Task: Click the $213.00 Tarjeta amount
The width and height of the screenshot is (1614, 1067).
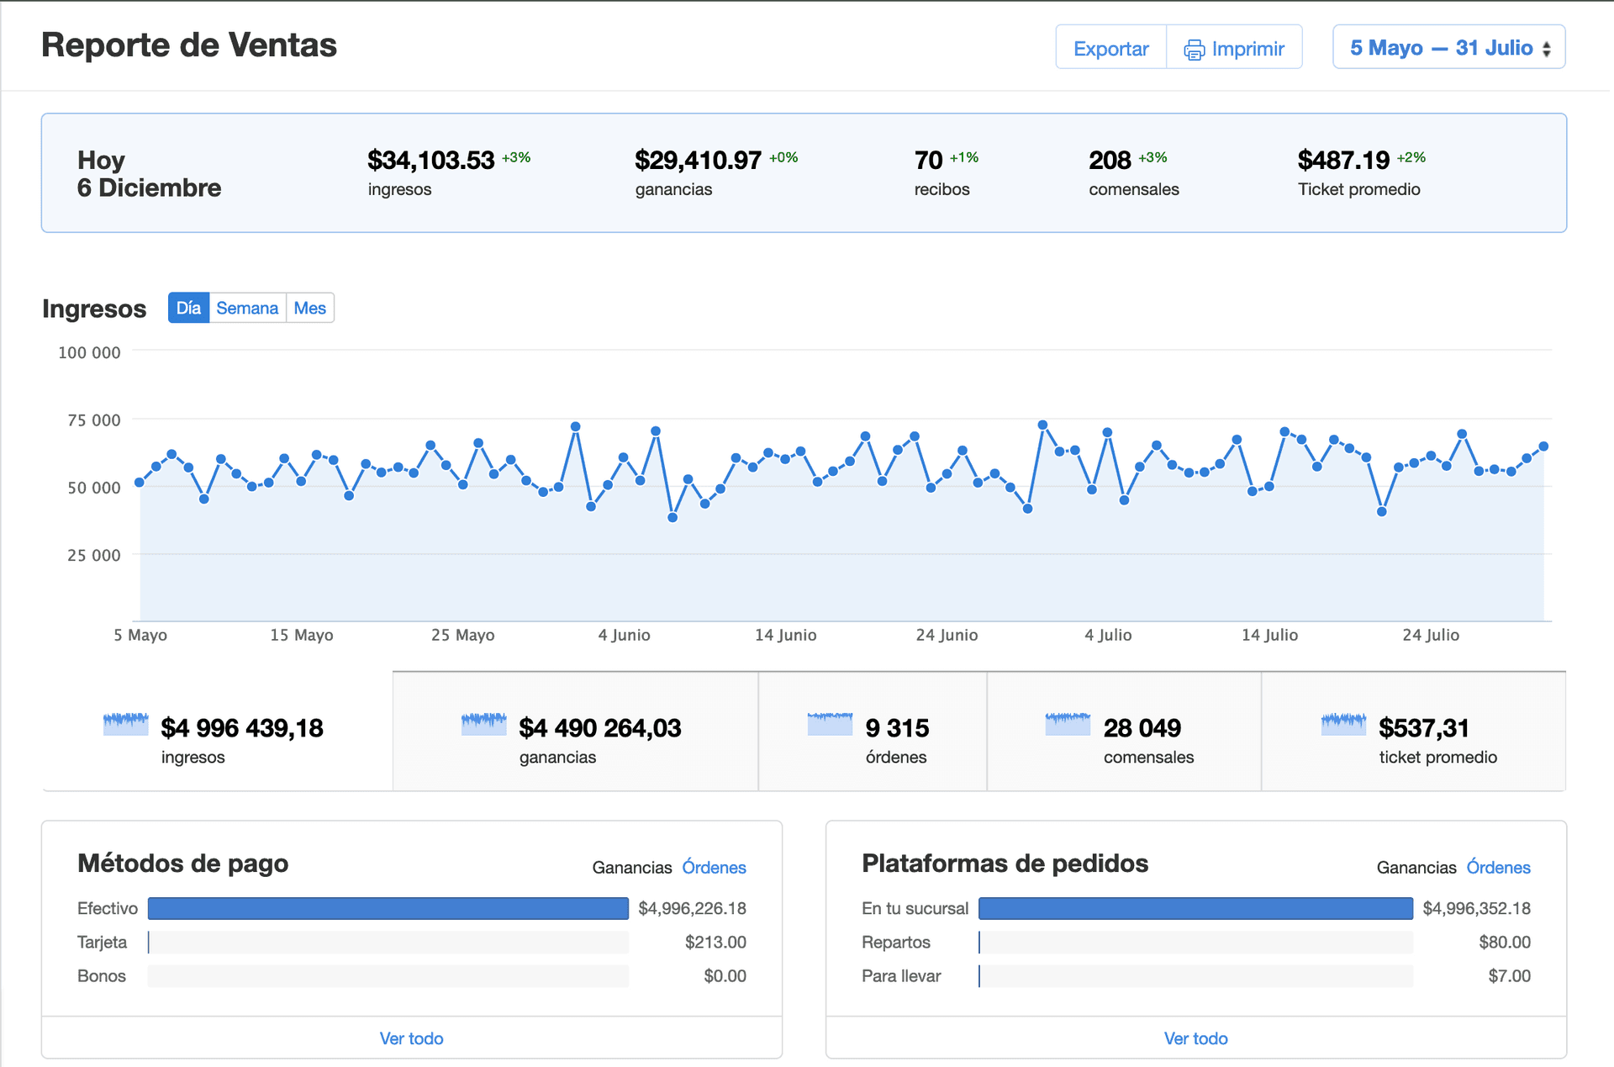Action: (715, 942)
